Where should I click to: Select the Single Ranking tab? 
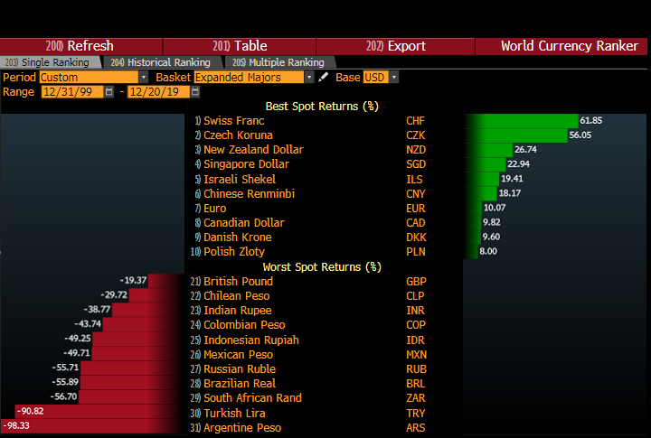click(x=51, y=62)
